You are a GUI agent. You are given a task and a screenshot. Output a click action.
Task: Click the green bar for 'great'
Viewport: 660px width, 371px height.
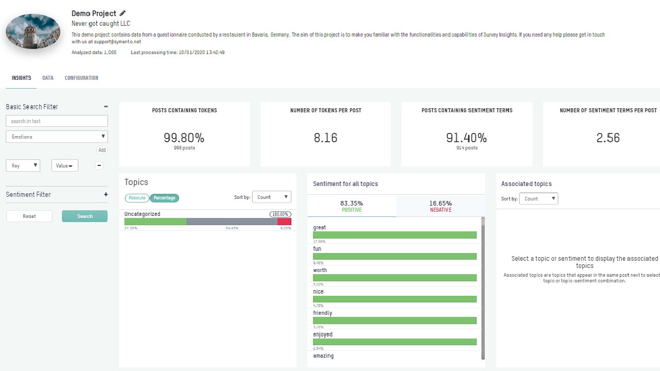395,235
